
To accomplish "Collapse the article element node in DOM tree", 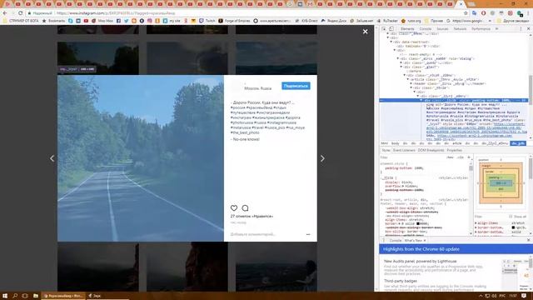I will pyautogui.click(x=408, y=80).
